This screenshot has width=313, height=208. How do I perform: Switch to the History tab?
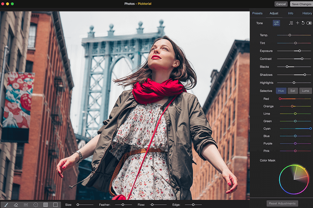307,13
